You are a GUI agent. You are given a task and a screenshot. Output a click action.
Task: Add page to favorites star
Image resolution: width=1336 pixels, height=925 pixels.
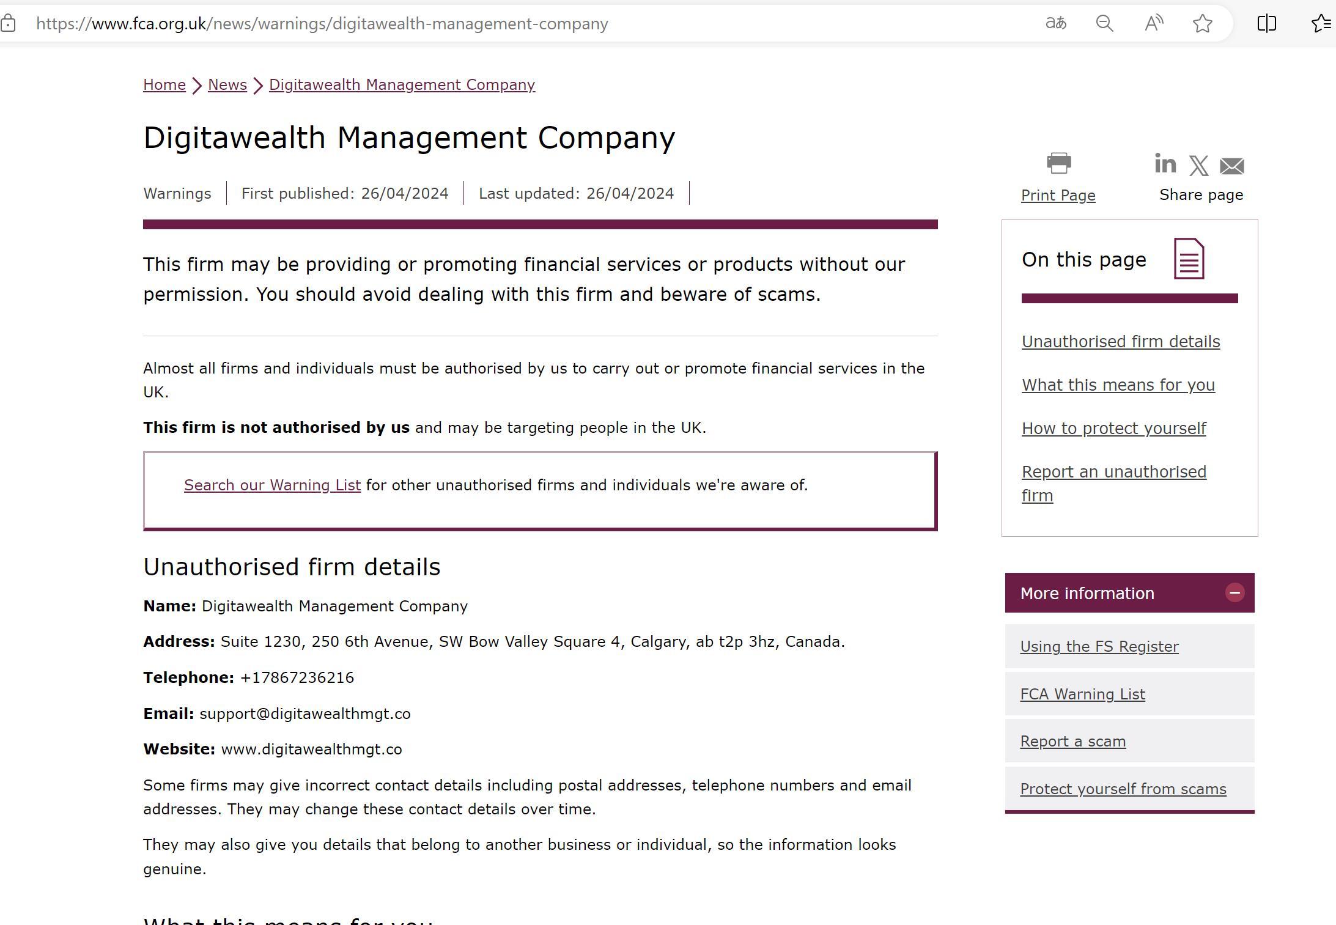(x=1202, y=23)
